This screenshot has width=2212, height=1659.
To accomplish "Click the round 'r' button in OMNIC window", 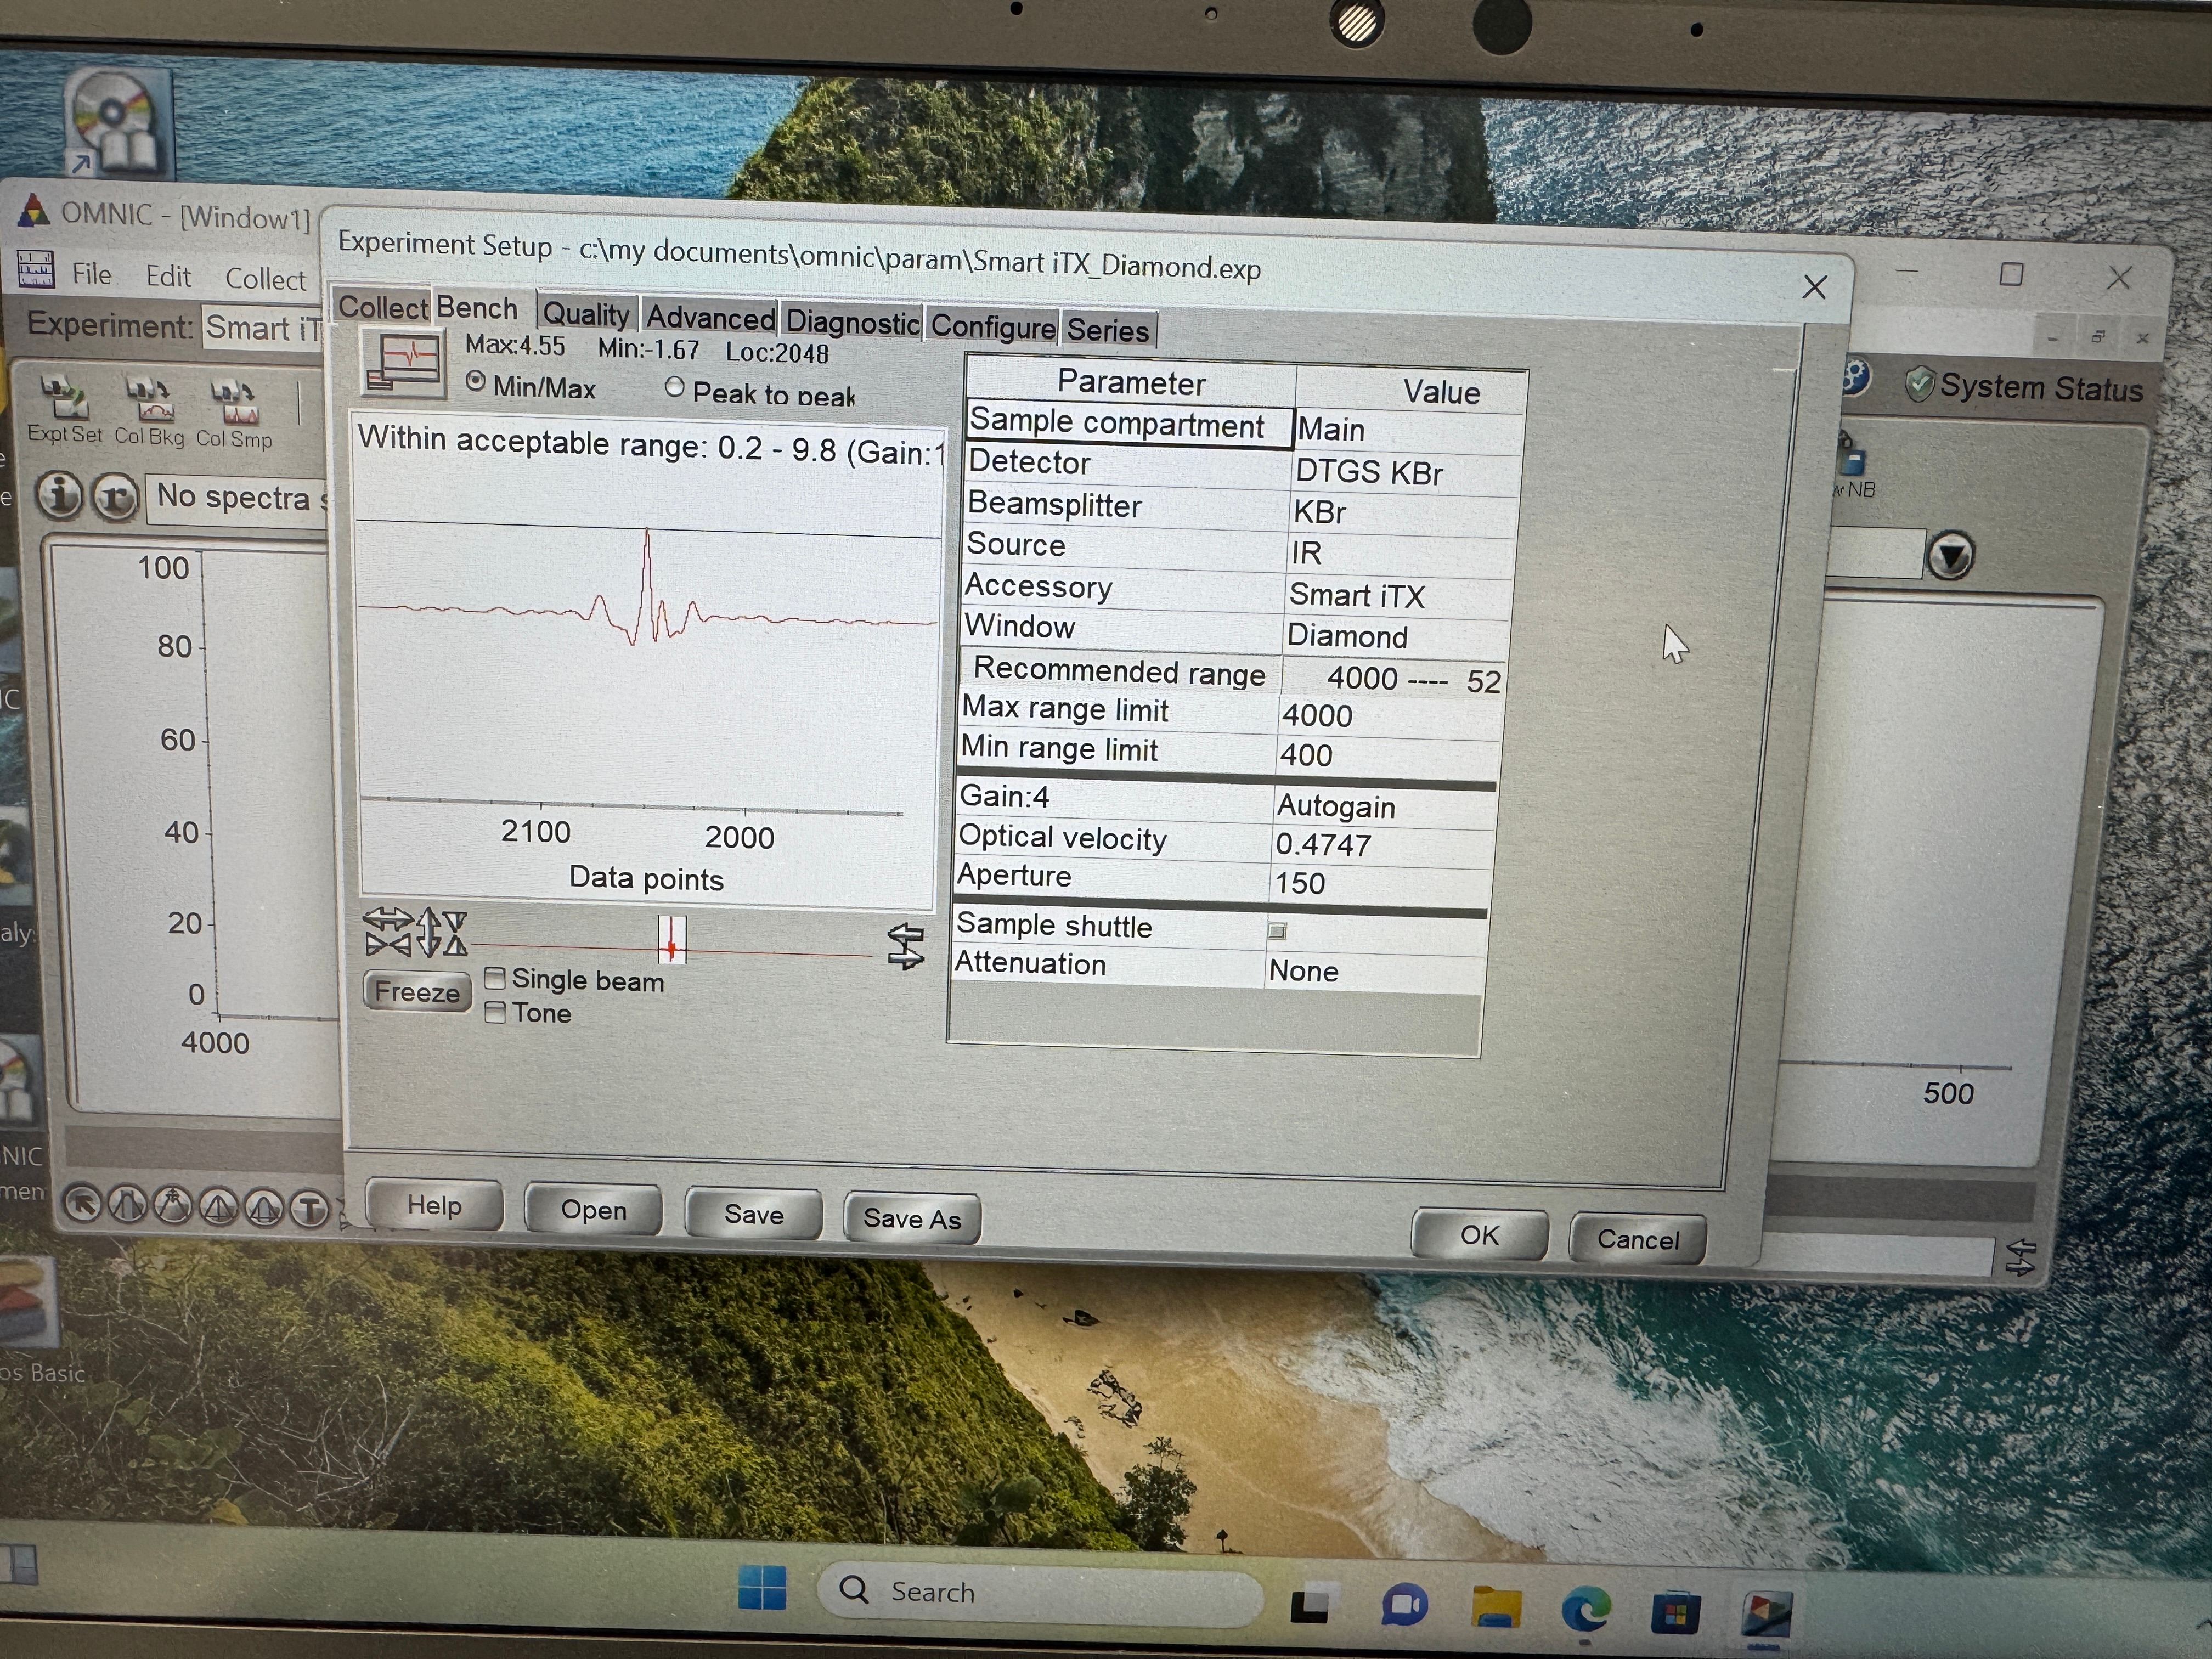I will coord(115,497).
